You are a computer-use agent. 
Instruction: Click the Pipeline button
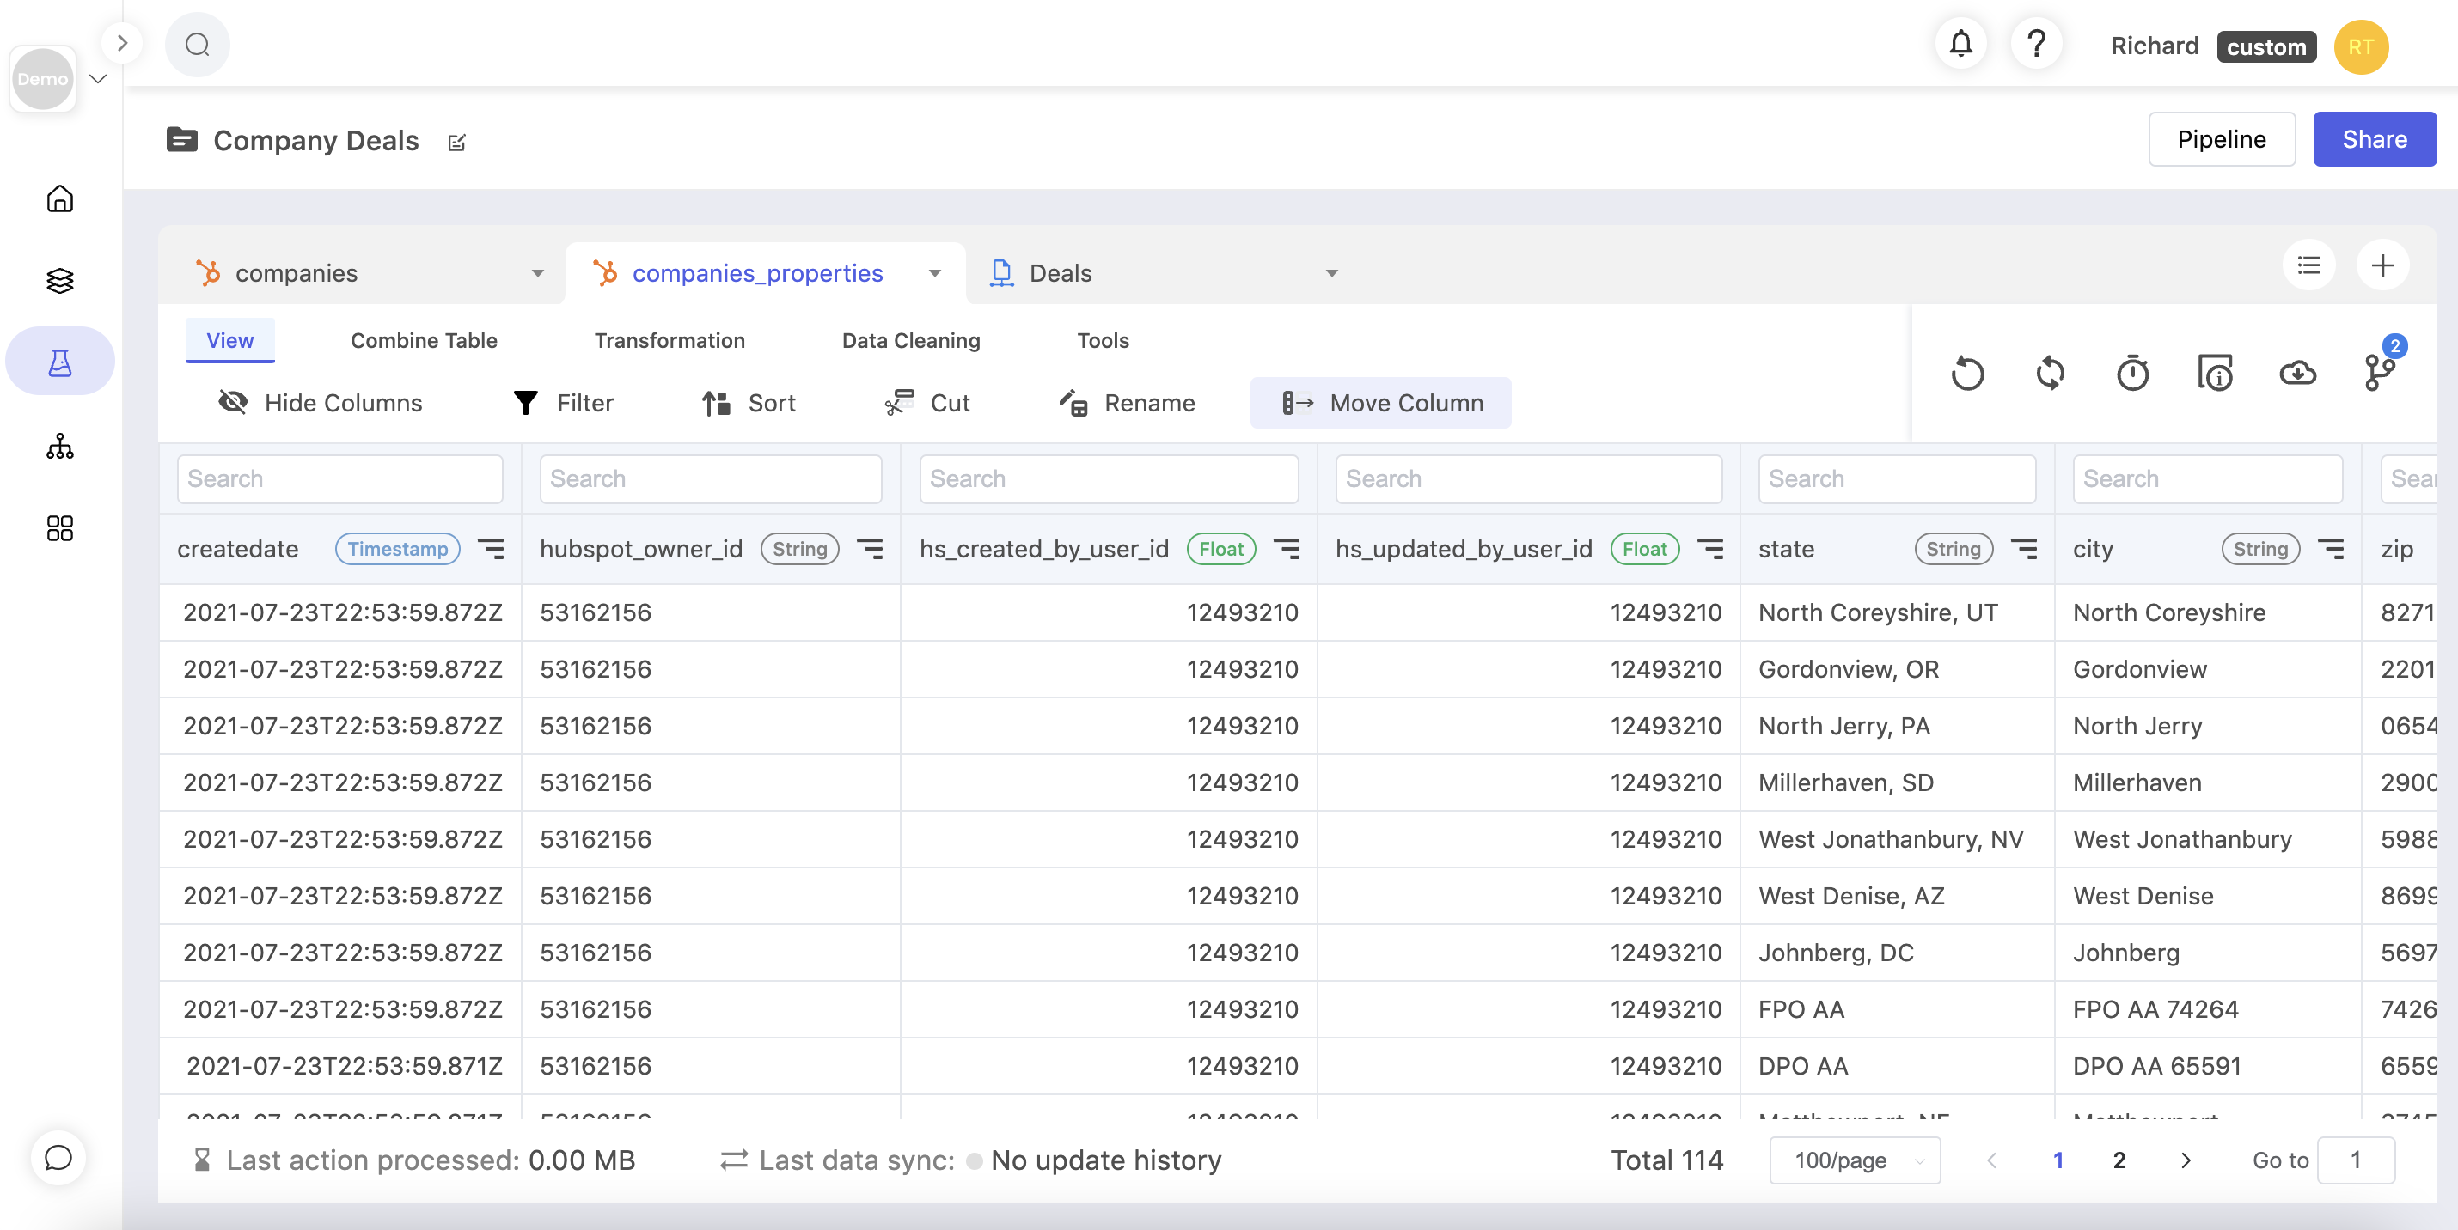pos(2221,139)
